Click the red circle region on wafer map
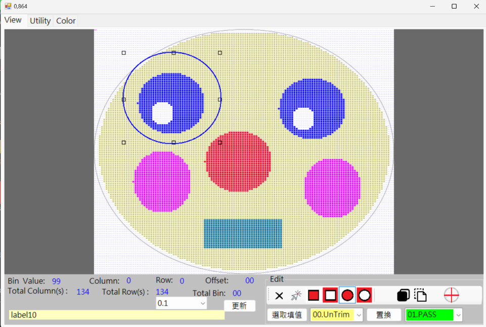The image size is (486, 327). [238, 161]
